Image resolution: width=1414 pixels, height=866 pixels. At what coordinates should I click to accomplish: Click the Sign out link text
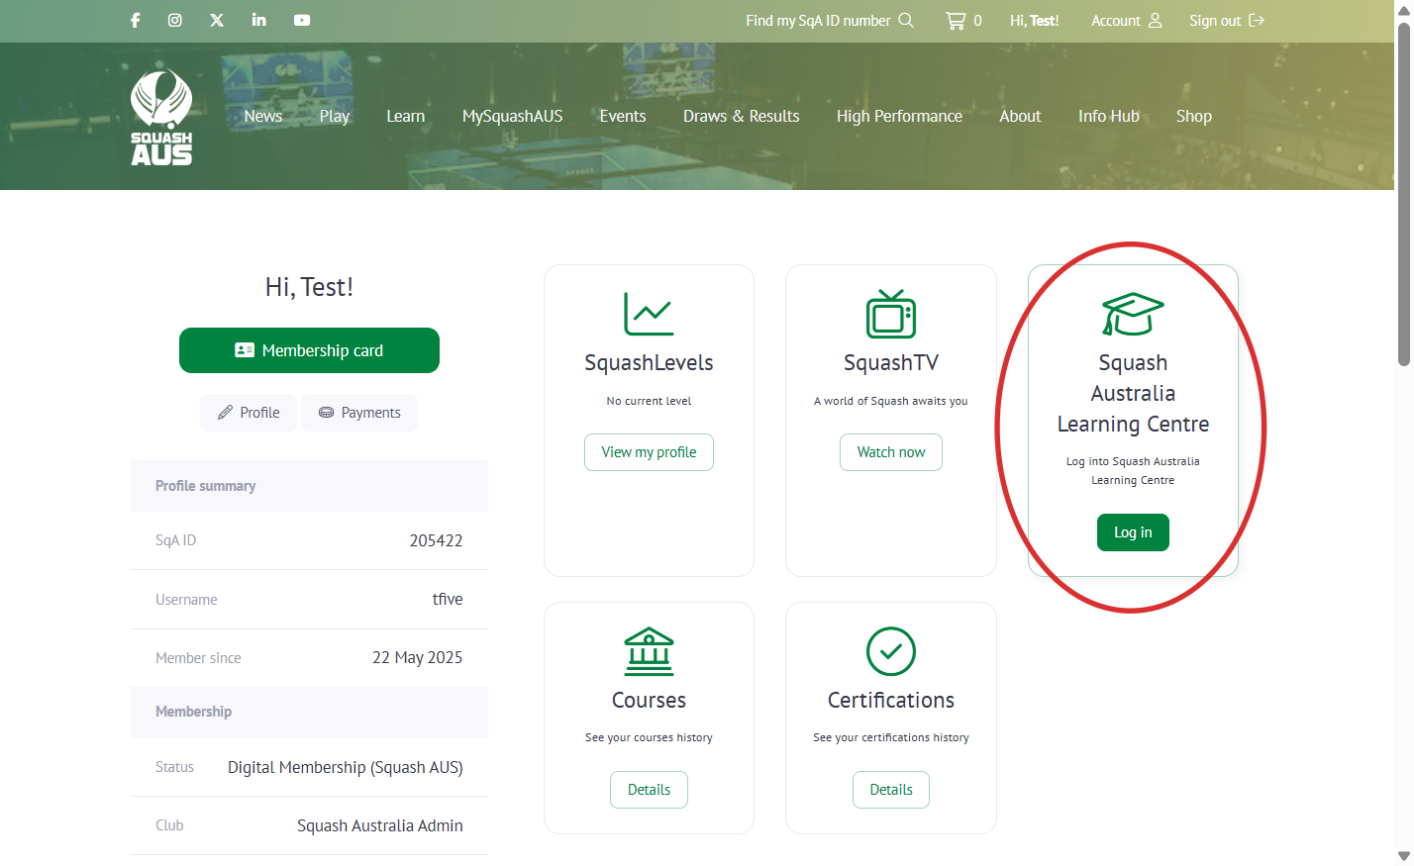click(1215, 20)
